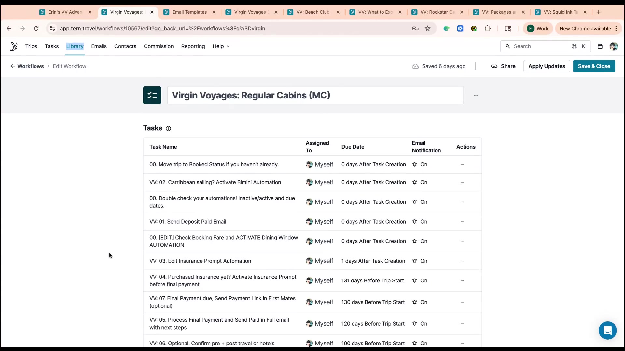This screenshot has width=625, height=351.
Task: Open actions menu for 'Send Deposit Paid Email' task
Action: [462, 222]
